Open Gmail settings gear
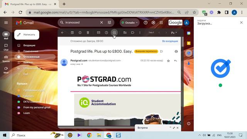The height and width of the screenshot is (139, 247). pyautogui.click(x=153, y=23)
